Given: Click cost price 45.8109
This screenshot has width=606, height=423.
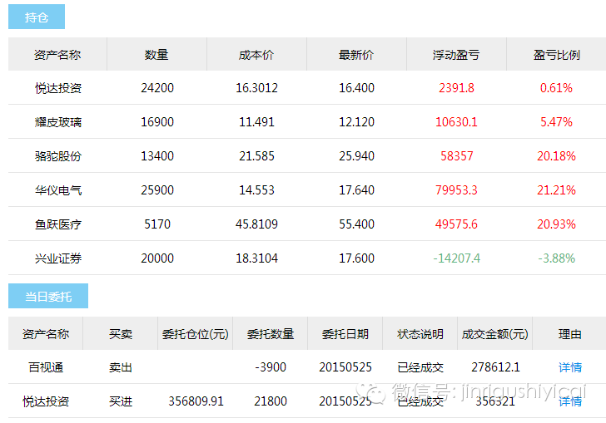Looking at the screenshot, I should click(x=256, y=224).
